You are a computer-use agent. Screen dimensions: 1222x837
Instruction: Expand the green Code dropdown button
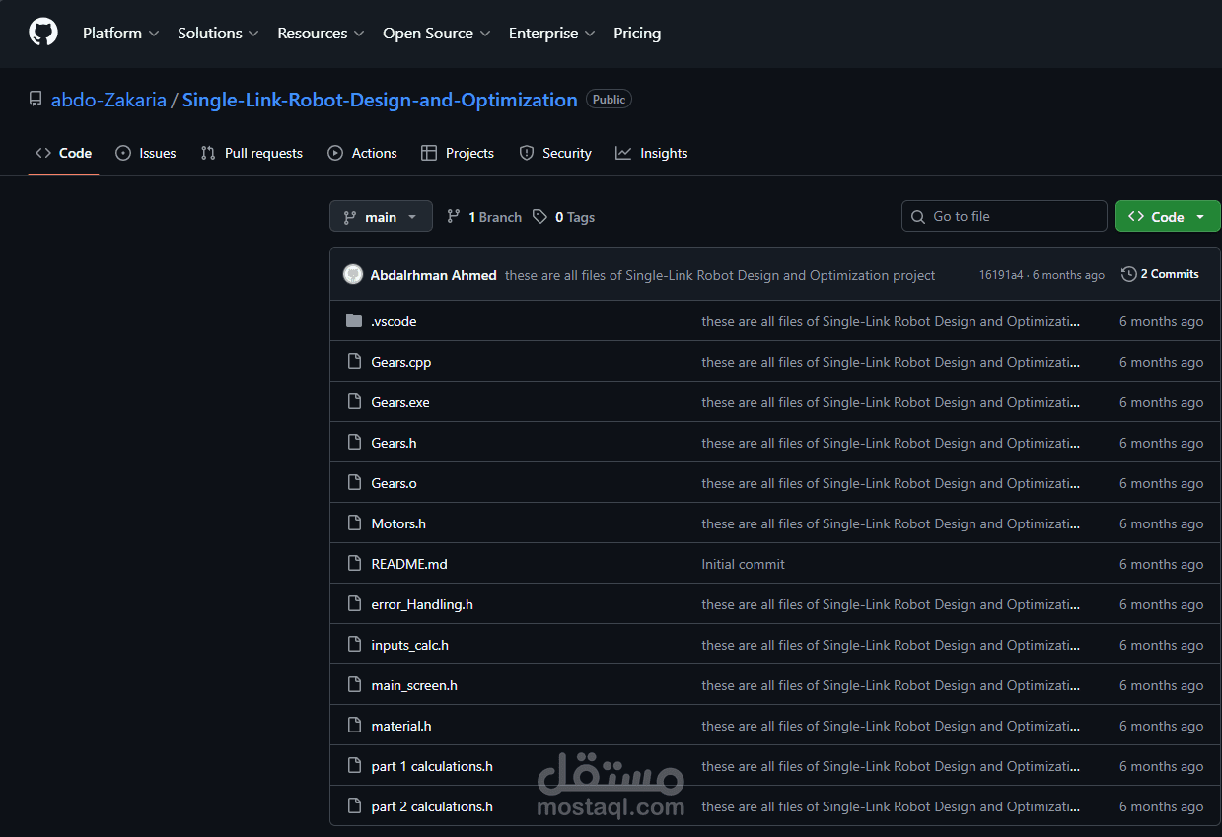pyautogui.click(x=1168, y=217)
